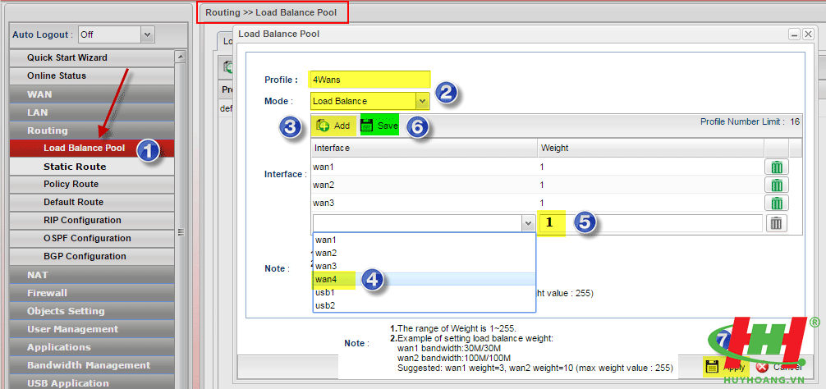Open OSPF Configuration page
826x389 pixels.
pos(92,238)
